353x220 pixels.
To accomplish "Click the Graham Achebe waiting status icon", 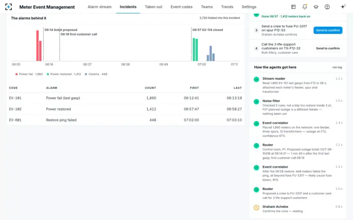I will tap(257, 207).
